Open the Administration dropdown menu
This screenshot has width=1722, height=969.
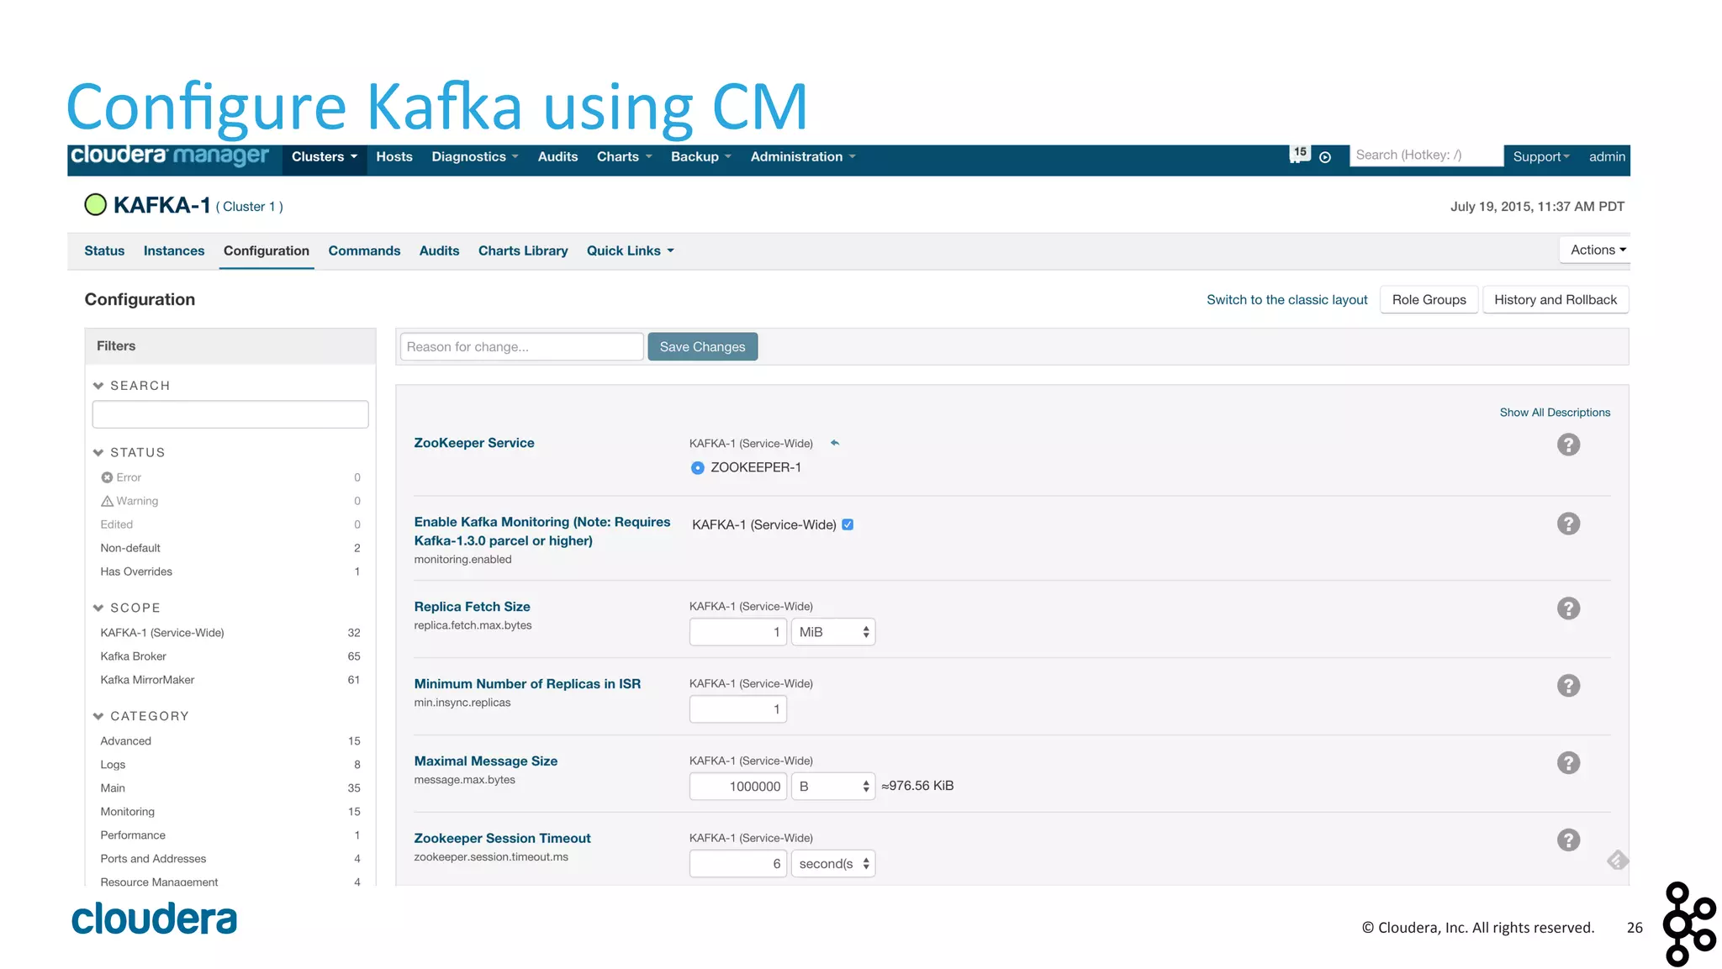coord(803,157)
